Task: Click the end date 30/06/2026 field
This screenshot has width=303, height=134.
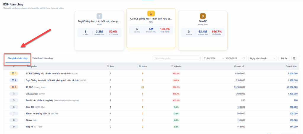Action: pyautogui.click(x=231, y=58)
